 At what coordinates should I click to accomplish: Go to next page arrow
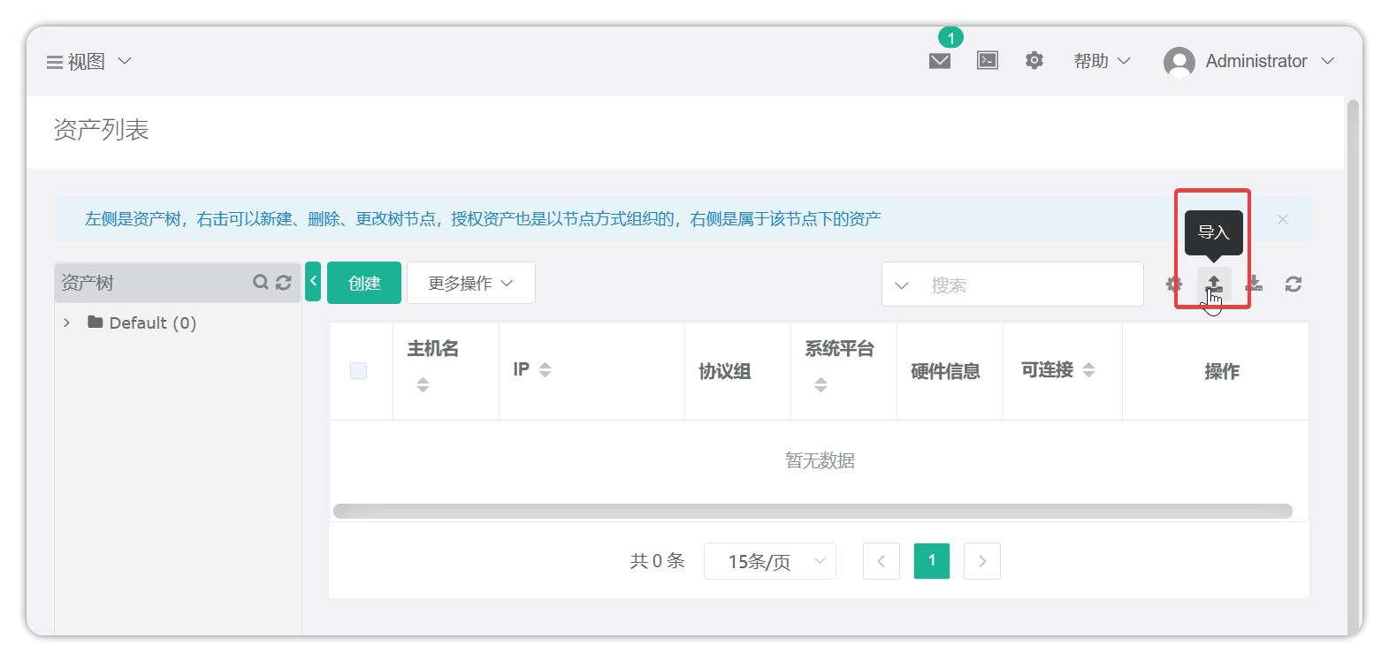pos(982,561)
